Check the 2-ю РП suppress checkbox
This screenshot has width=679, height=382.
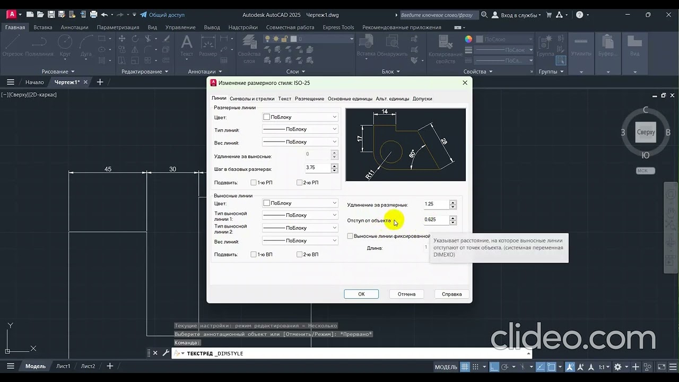299,183
